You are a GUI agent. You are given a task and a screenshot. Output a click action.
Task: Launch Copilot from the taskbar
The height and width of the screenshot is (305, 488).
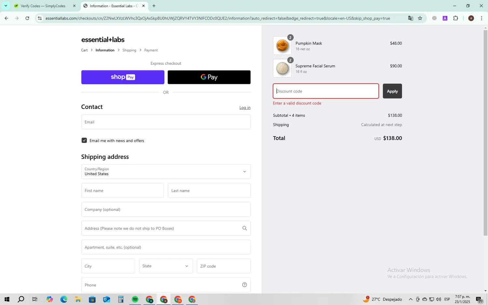tap(49, 299)
